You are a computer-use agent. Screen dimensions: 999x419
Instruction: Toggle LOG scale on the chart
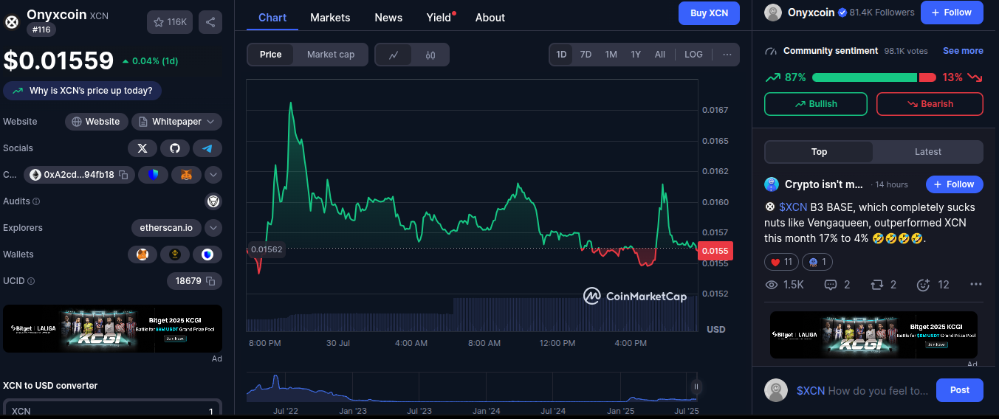(693, 55)
